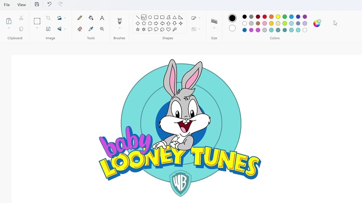Pick the Curve shape

point(144,17)
